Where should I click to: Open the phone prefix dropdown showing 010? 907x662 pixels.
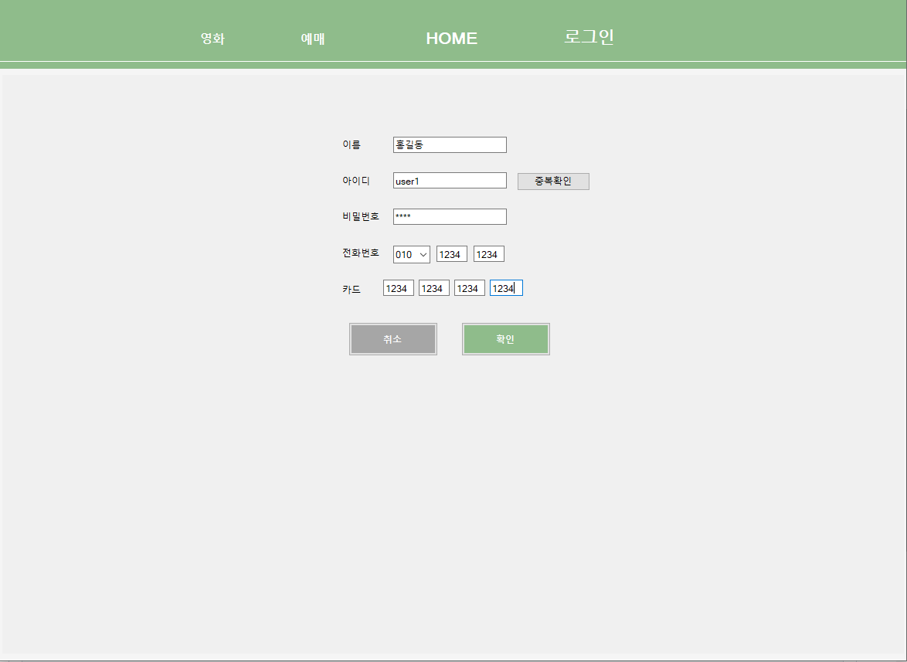411,253
